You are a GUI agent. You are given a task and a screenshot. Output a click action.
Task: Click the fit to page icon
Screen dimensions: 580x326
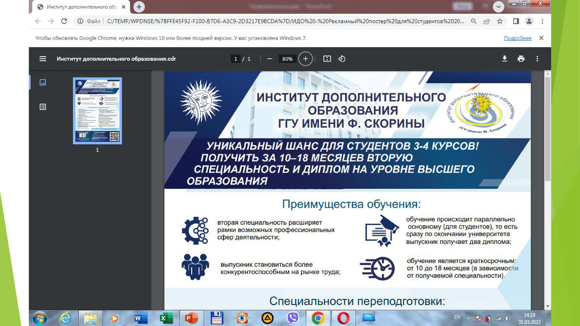[x=327, y=58]
